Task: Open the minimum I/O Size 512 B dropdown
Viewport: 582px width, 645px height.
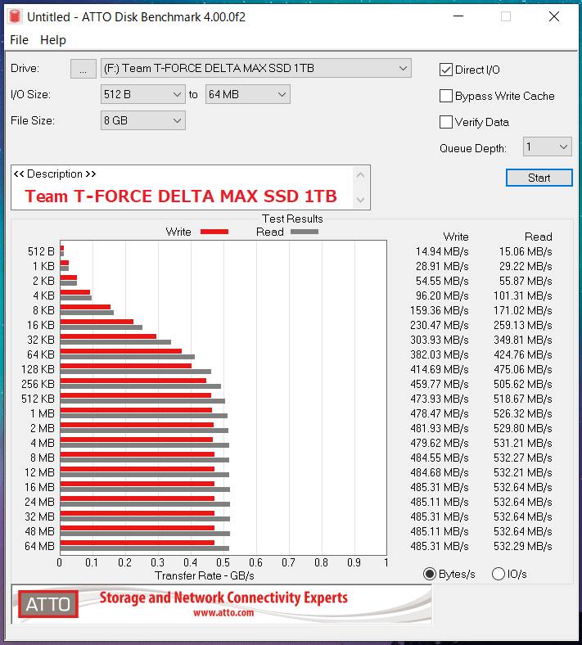Action: [142, 95]
